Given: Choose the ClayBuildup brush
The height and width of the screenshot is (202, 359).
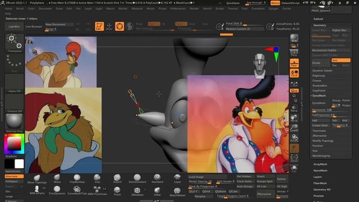Looking at the screenshot, I should click(77, 179).
